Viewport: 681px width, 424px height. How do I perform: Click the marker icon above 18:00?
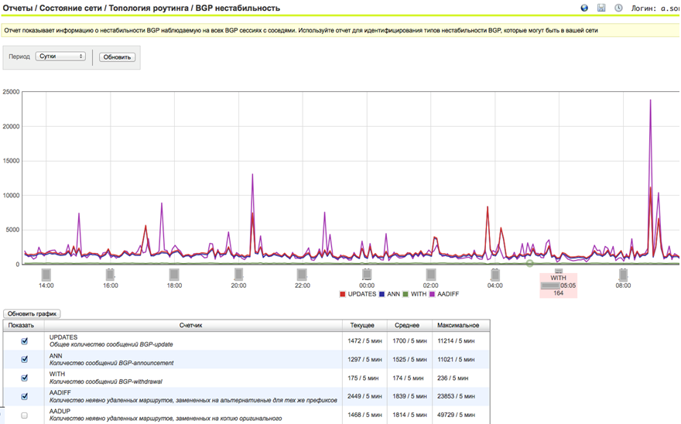[174, 275]
